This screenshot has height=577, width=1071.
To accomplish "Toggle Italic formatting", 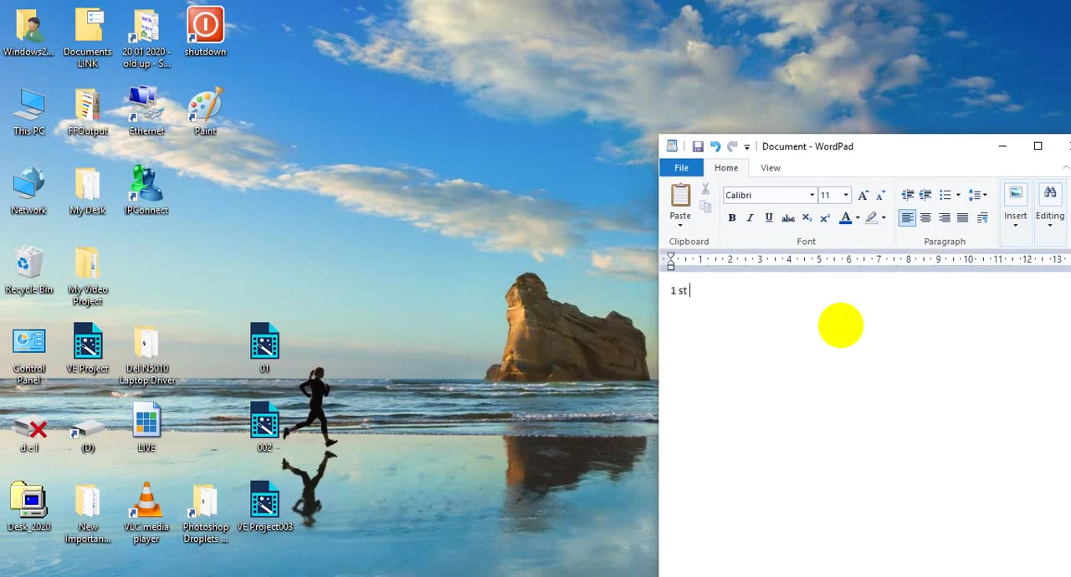I will (751, 218).
